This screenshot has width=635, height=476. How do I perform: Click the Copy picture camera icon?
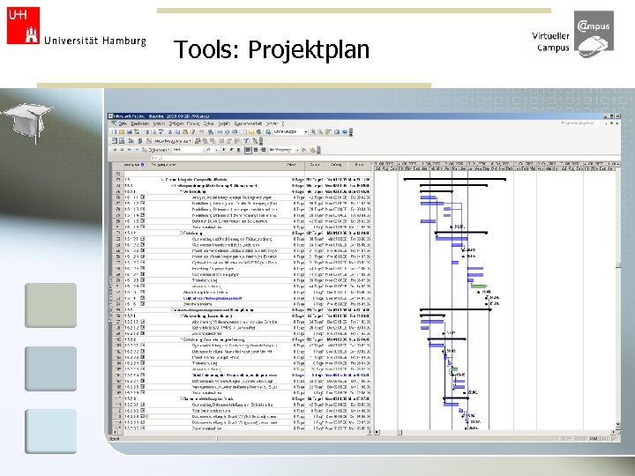coord(337,131)
